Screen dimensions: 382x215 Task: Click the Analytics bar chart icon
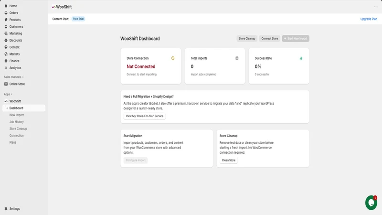pyautogui.click(x=6, y=68)
